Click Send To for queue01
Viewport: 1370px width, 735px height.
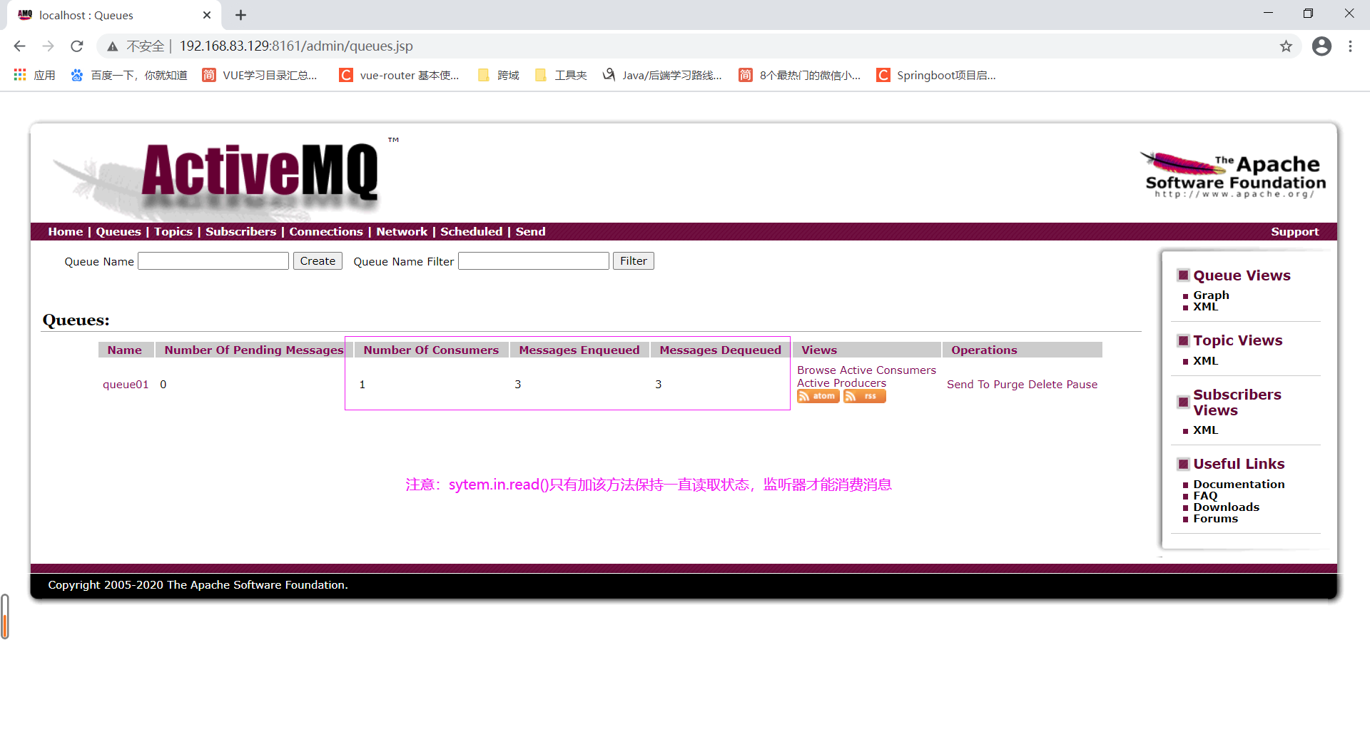(968, 385)
